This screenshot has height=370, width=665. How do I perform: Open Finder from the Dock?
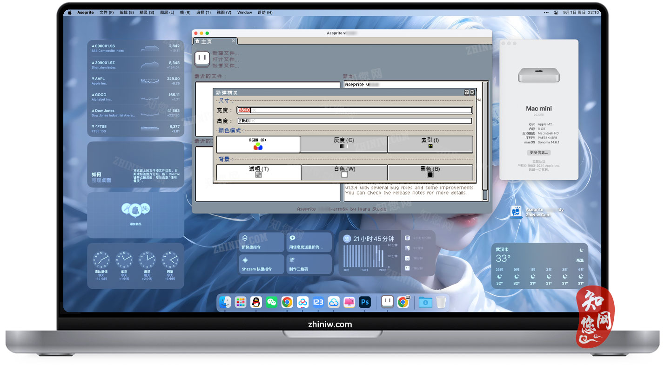coord(225,302)
